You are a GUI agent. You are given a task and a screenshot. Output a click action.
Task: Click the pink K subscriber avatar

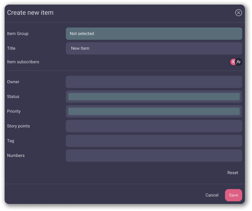[233, 62]
